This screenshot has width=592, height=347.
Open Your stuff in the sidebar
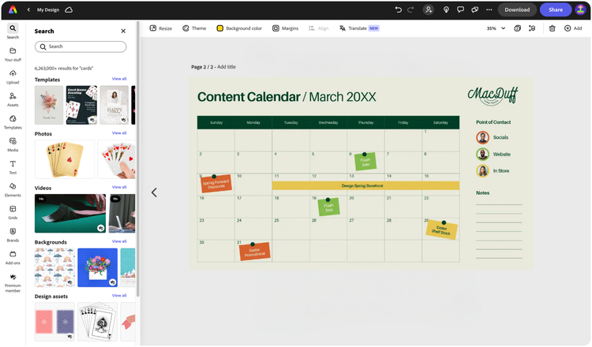(x=13, y=54)
